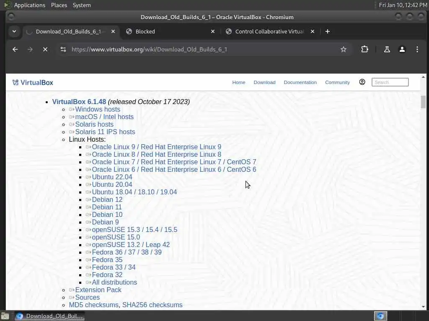Switch to Control Collaborative Virtual tab
This screenshot has height=321, width=429.
point(270,31)
